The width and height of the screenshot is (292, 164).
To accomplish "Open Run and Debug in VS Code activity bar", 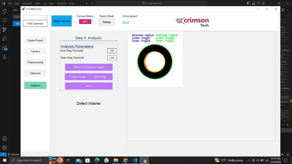I will point(4,39).
